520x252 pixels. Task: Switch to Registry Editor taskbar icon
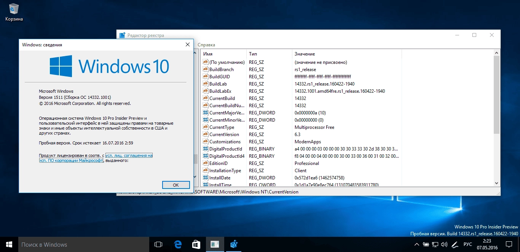(x=234, y=244)
